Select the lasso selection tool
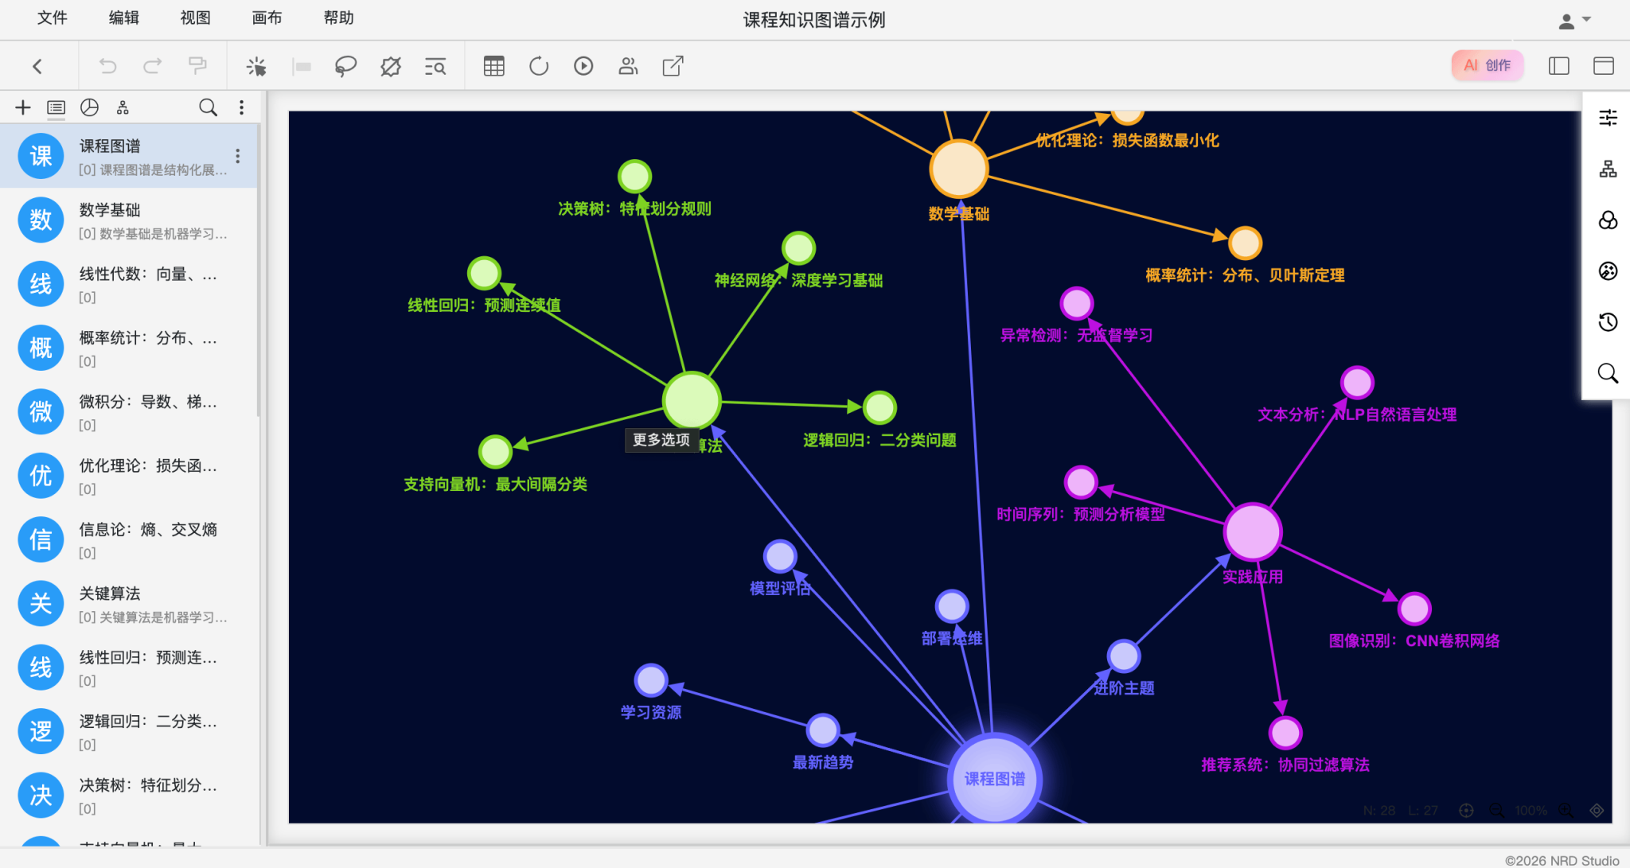The height and width of the screenshot is (868, 1630). click(x=345, y=66)
